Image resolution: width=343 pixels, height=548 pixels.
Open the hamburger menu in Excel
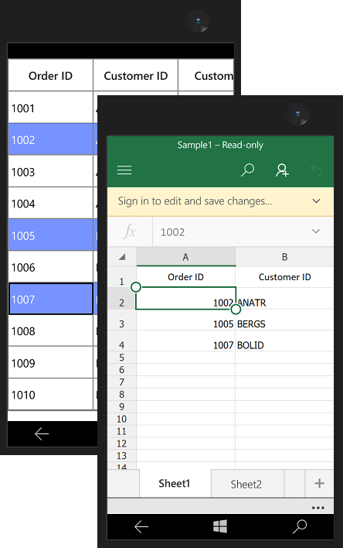124,170
